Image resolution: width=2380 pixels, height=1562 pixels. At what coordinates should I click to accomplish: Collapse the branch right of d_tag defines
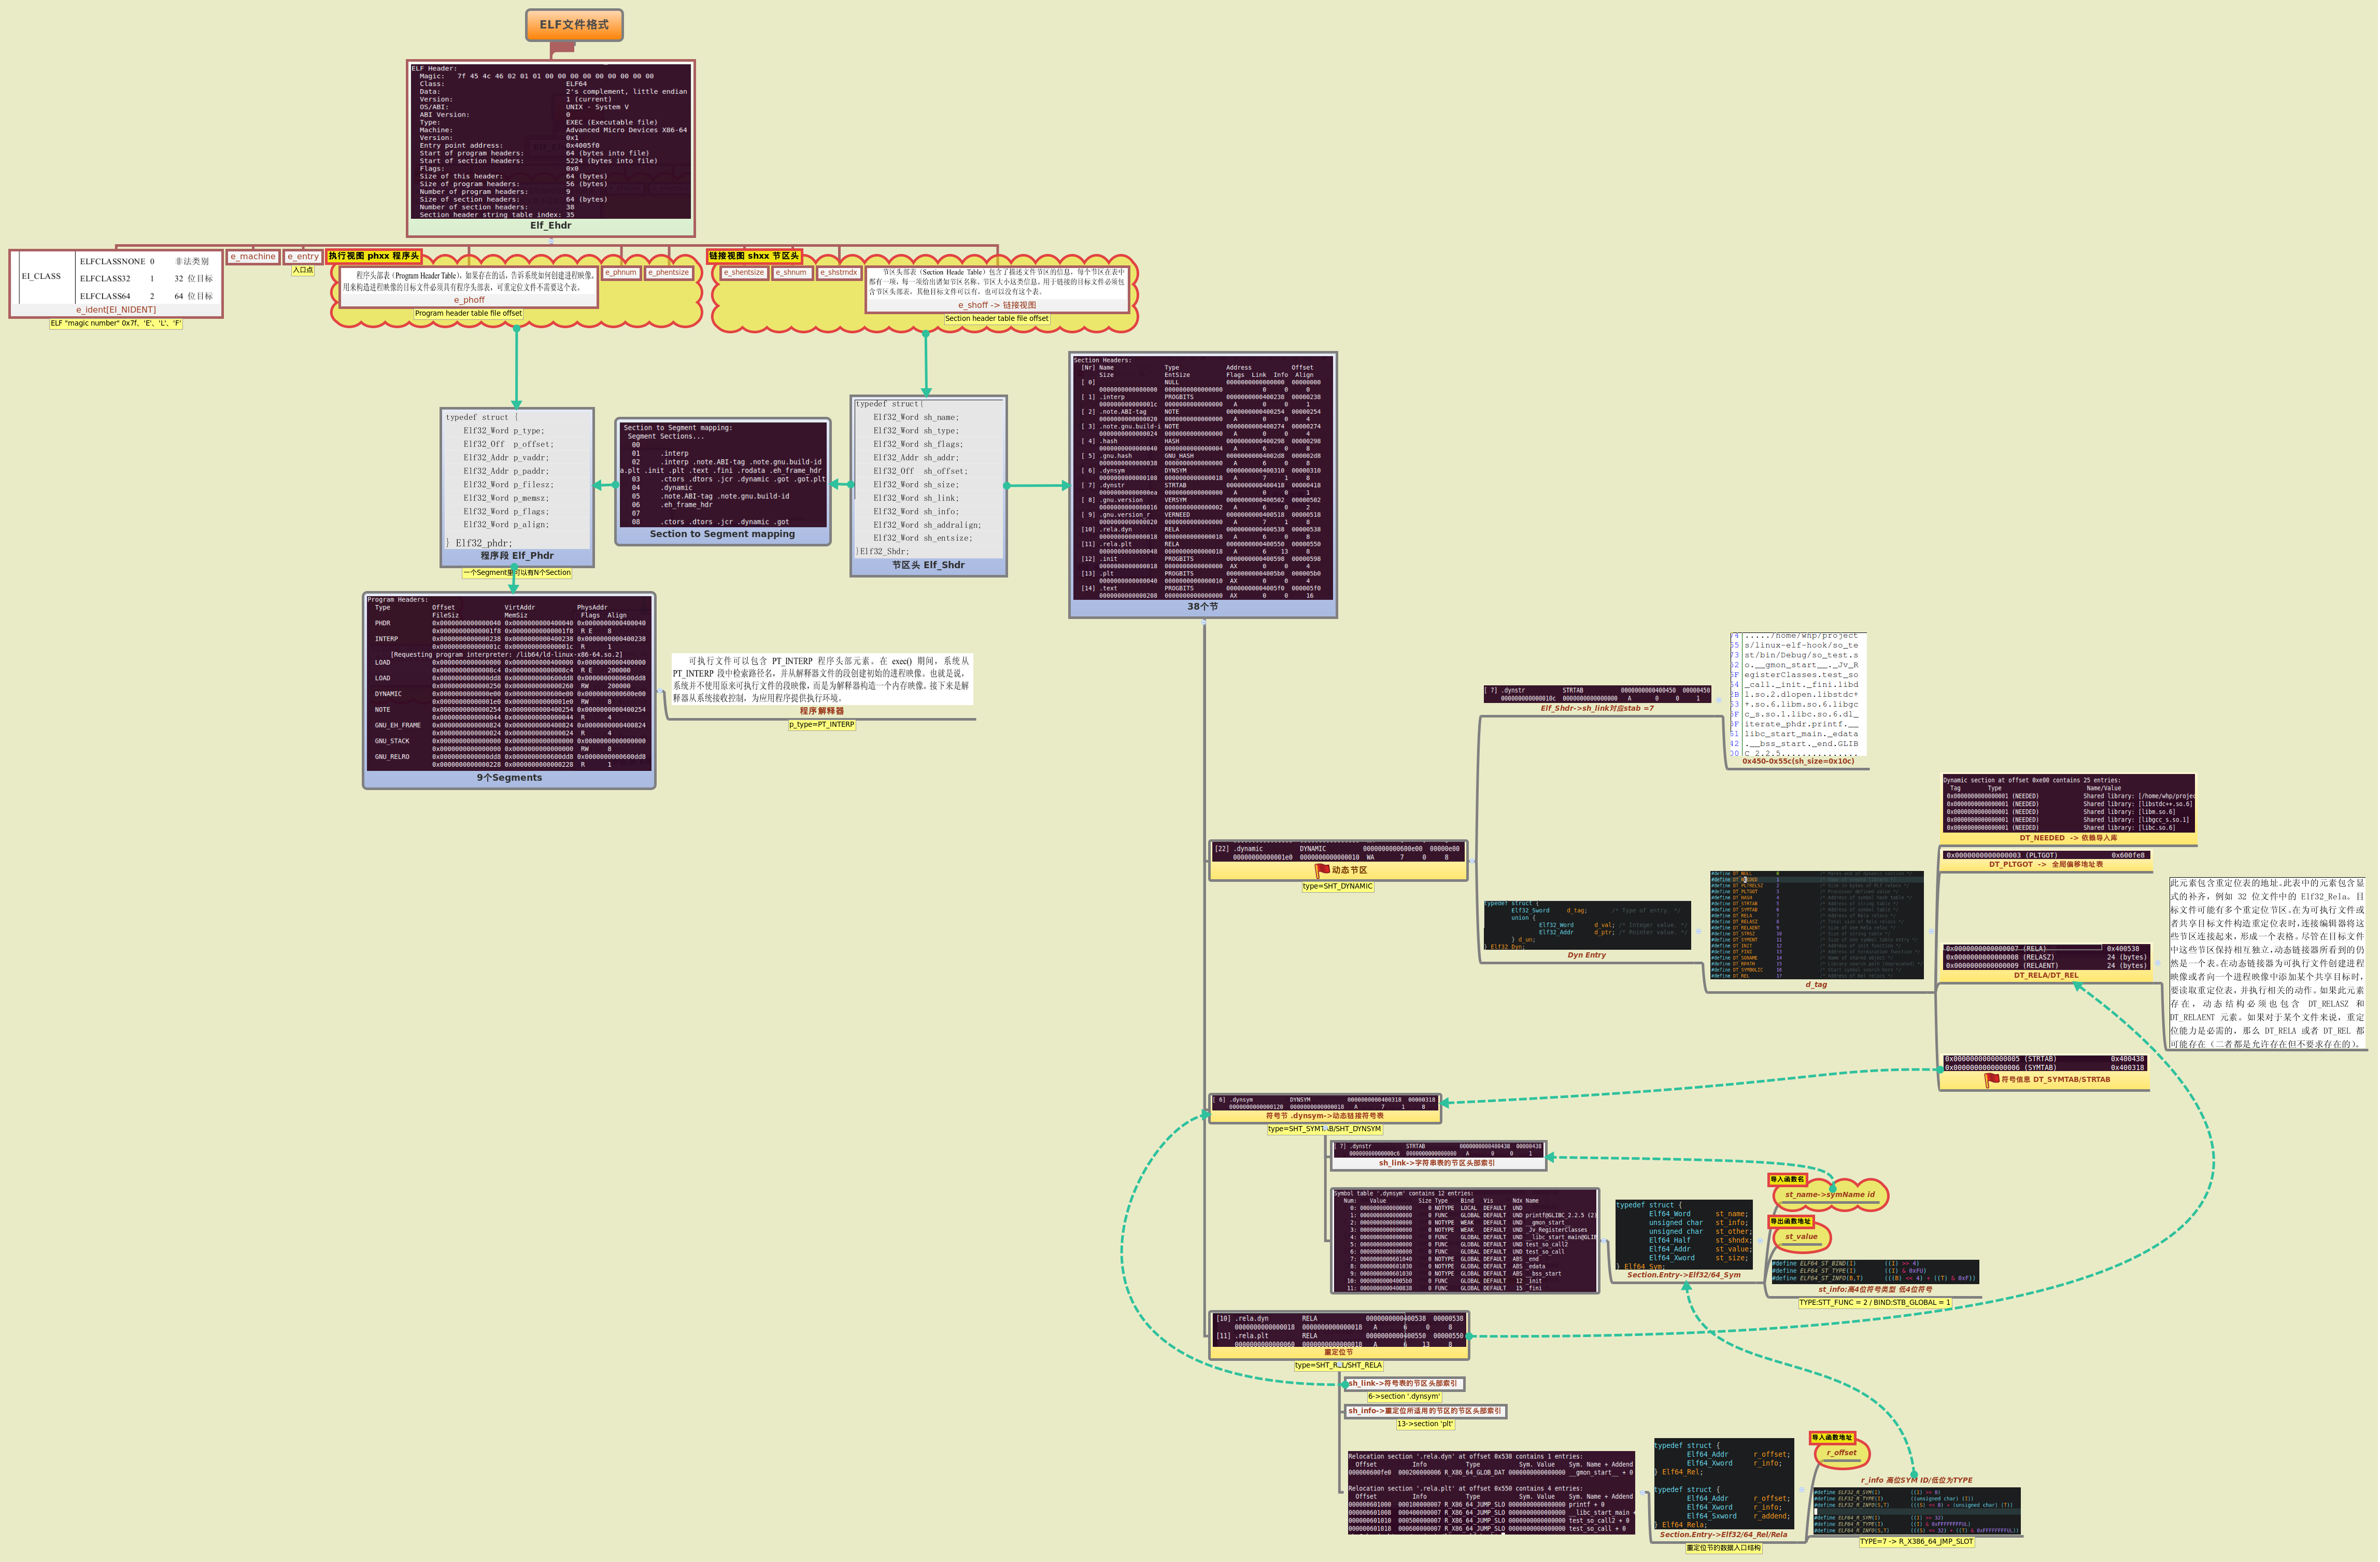coord(1931,931)
